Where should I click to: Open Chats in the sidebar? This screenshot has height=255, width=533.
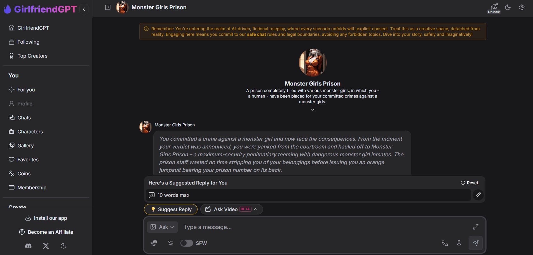pos(24,118)
